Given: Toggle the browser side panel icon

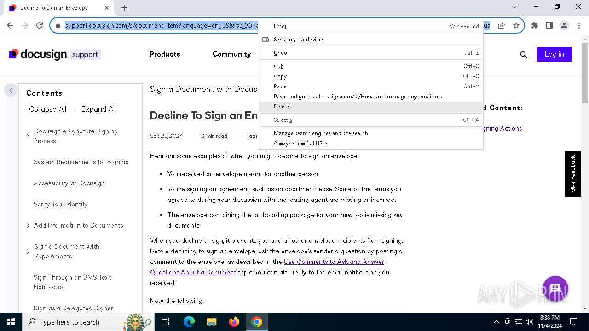Looking at the screenshot, I should 549,26.
